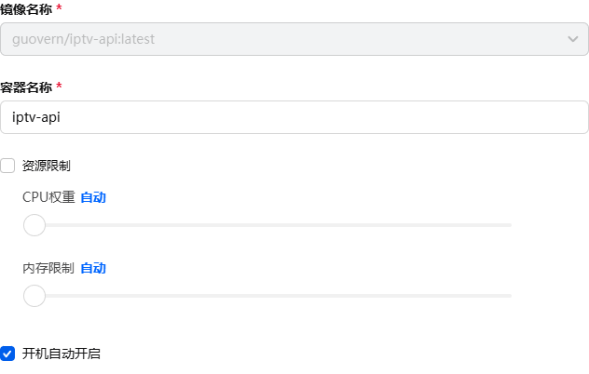Click the middle of CPU权重 slider track
This screenshot has height=374, width=589.
click(272, 225)
